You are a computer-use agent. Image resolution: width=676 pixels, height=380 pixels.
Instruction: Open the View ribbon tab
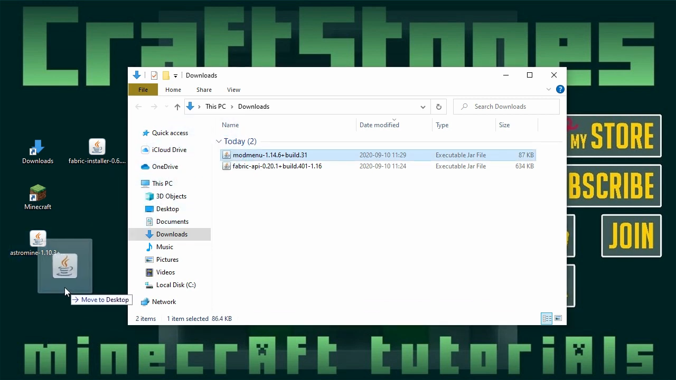[233, 90]
